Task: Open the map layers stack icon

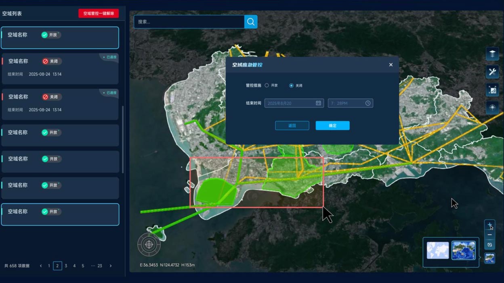Action: [492, 54]
